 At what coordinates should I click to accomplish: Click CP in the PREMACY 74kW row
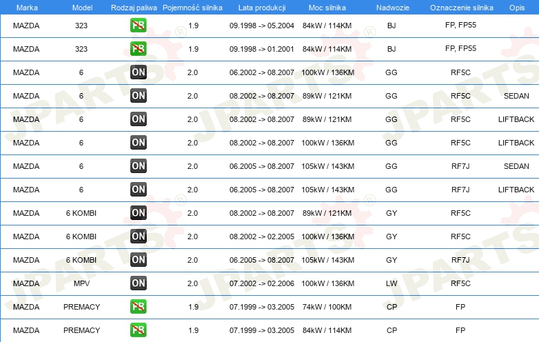(391, 307)
